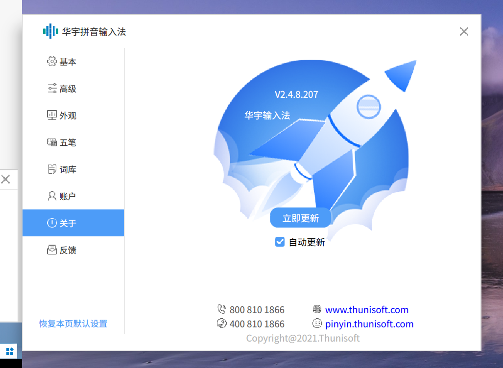Click globe icon beside www.thunisoft.com
503x368 pixels.
tap(317, 309)
